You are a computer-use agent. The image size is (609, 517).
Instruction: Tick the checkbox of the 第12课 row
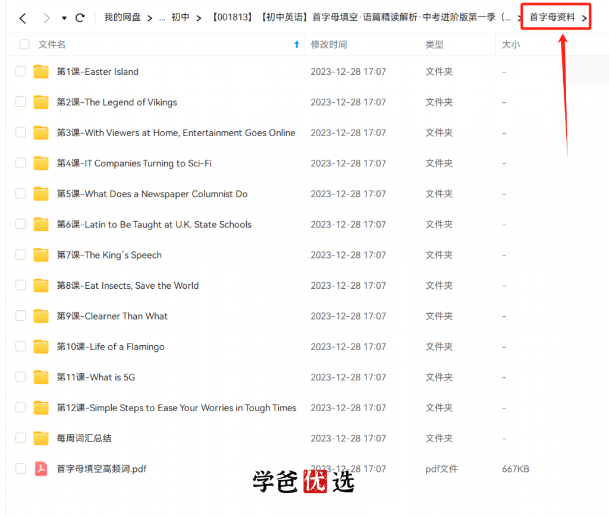[x=21, y=408]
